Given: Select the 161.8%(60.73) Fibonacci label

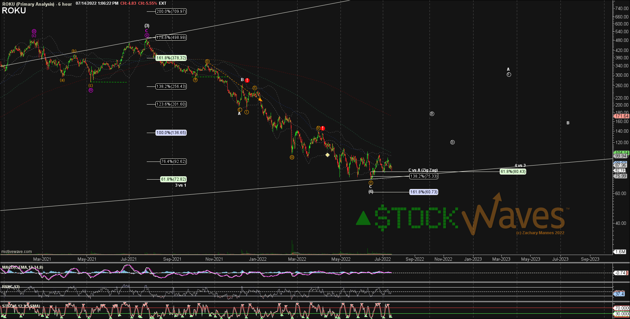Looking at the screenshot, I should [x=424, y=192].
